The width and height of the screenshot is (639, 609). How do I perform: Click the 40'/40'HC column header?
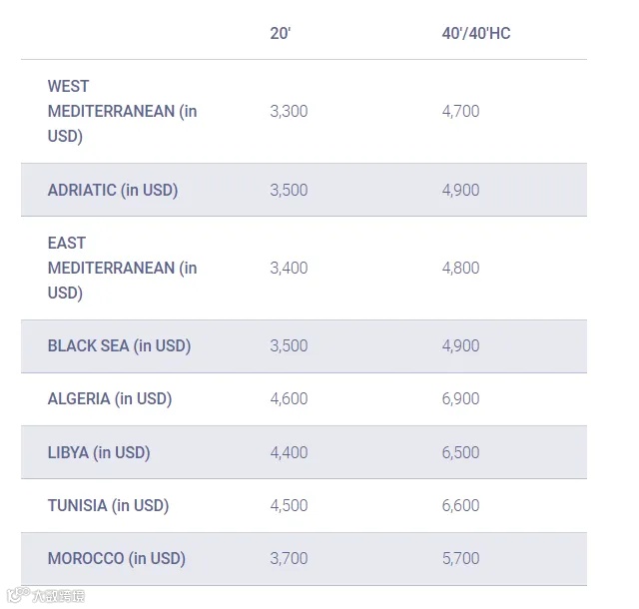[x=475, y=33]
